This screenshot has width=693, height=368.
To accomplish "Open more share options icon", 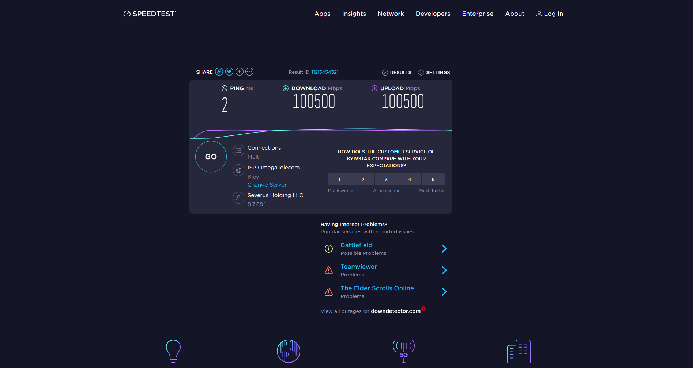I will tap(249, 72).
